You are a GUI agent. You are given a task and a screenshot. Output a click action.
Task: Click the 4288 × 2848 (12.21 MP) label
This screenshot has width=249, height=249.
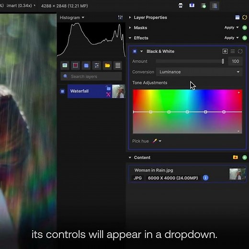65,6
